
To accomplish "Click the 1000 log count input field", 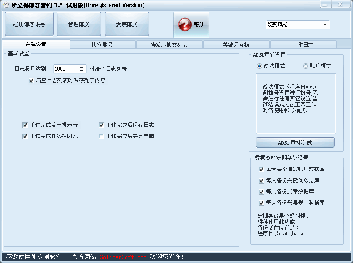I will coord(67,69).
